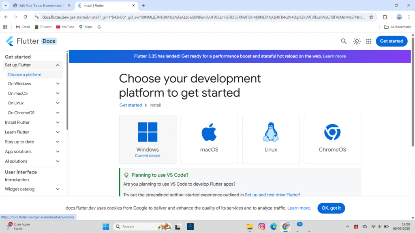
Task: Click the Flutter Docs logo
Action: click(31, 41)
